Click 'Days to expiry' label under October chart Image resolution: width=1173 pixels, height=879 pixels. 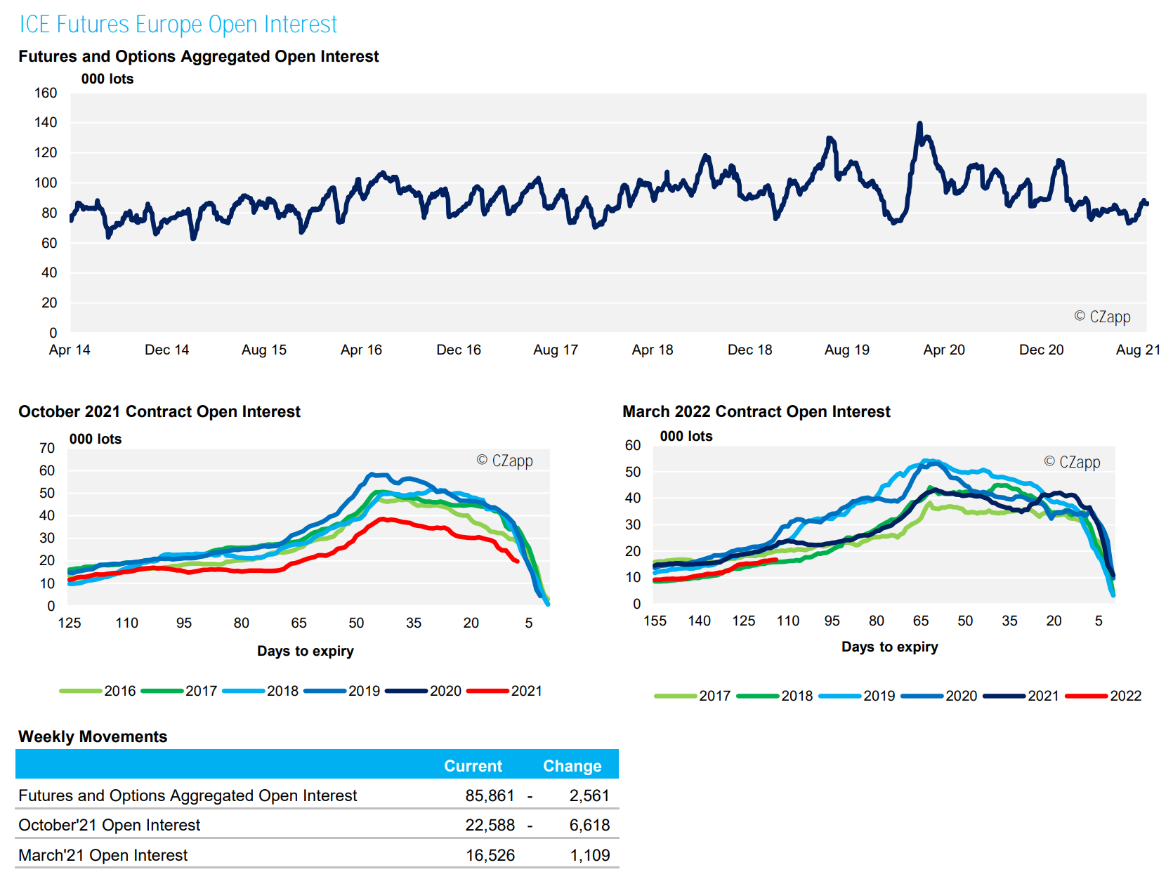click(x=306, y=651)
